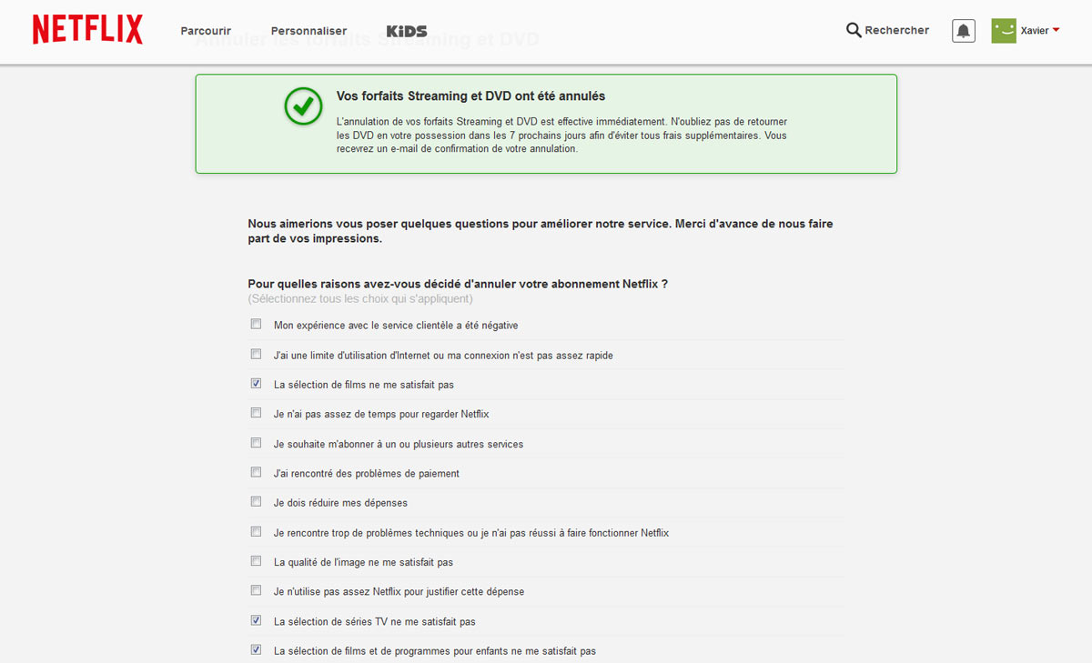Image resolution: width=1092 pixels, height=663 pixels.
Task: Click hint '(Sélectionnez tous les choix qui s'appliquent)'
Action: click(x=360, y=298)
